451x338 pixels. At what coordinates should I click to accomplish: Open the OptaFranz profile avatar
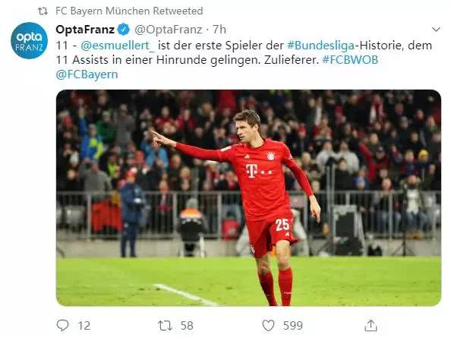(29, 40)
